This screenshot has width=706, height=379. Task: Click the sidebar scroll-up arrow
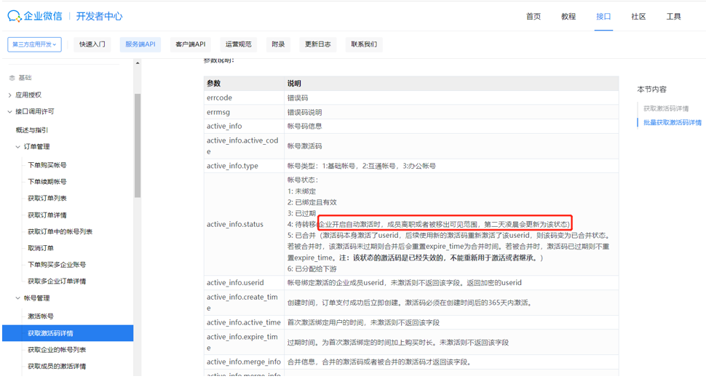point(138,64)
